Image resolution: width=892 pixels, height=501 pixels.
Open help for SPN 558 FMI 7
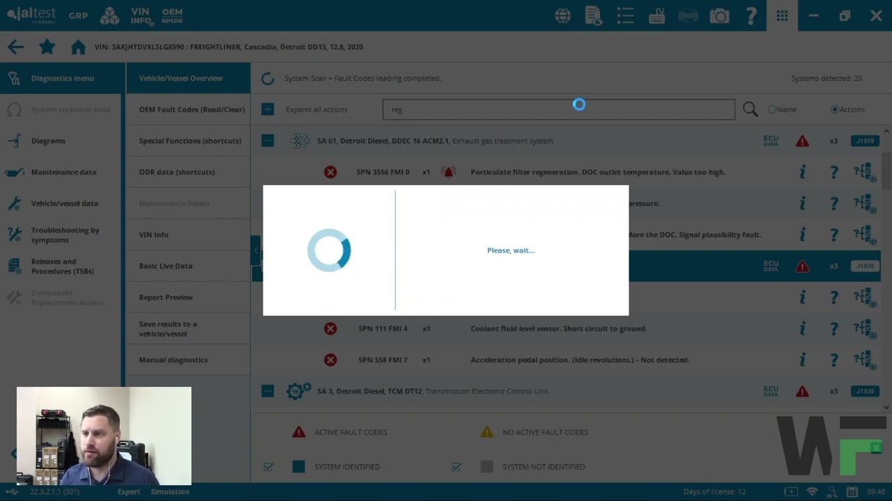833,360
